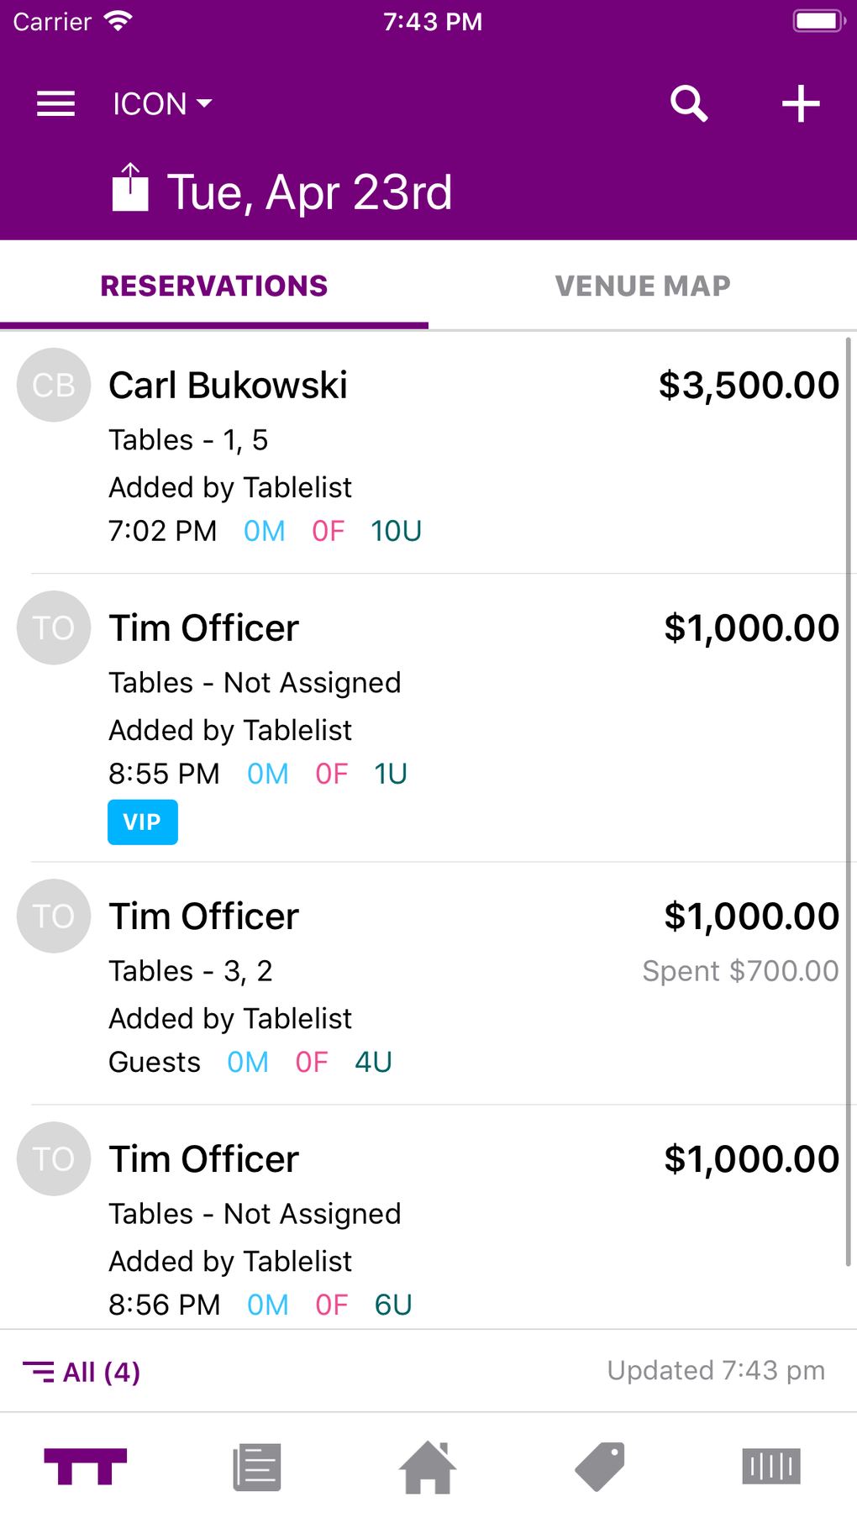Switch to the Venue Map tab
The height and width of the screenshot is (1523, 857).
[643, 286]
